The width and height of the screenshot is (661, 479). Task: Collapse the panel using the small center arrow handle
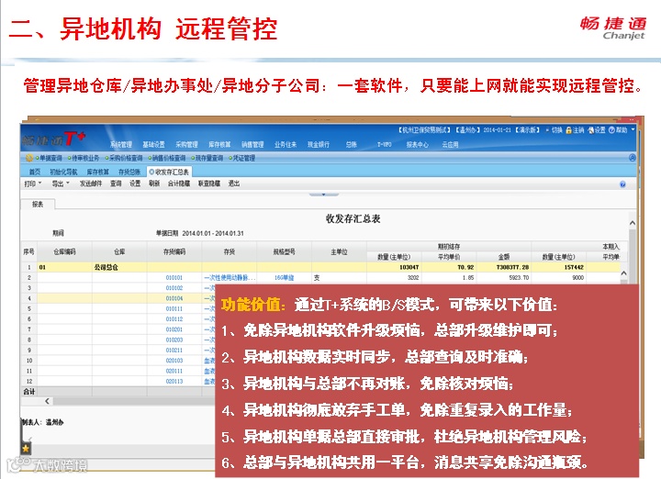323,195
